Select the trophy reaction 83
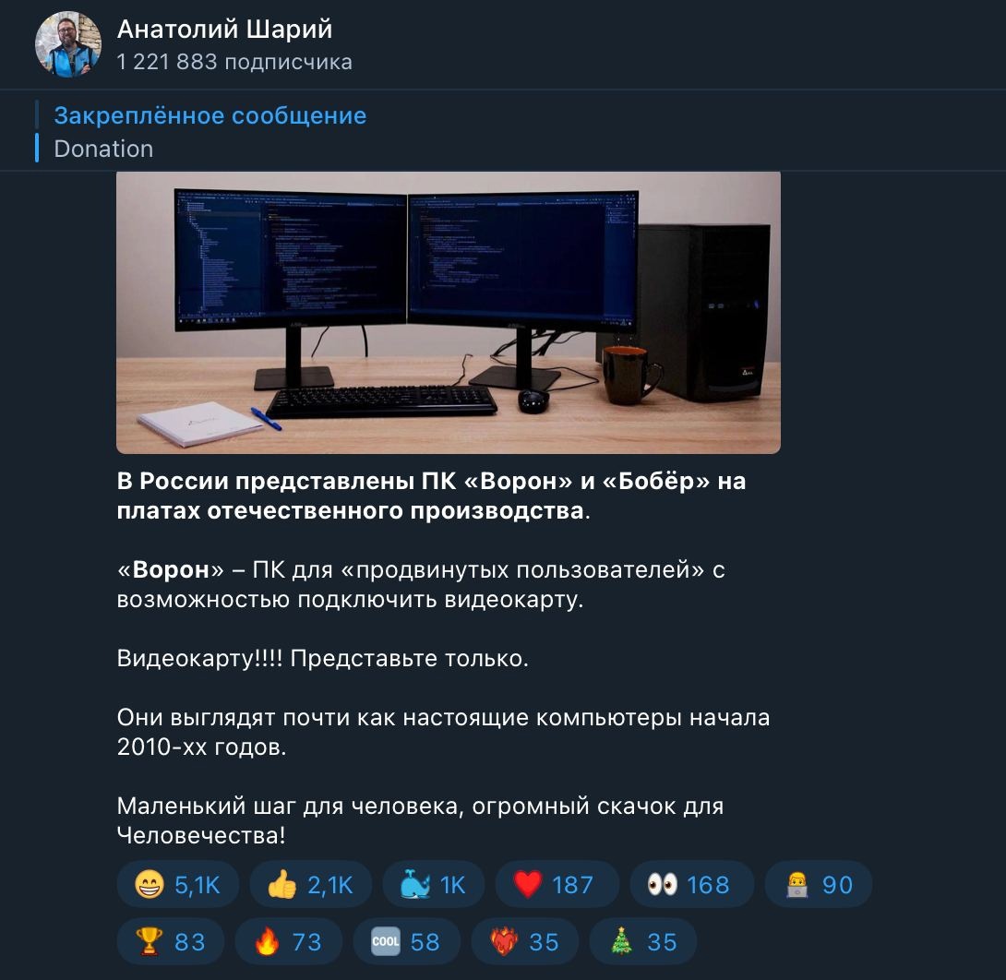 tap(170, 941)
